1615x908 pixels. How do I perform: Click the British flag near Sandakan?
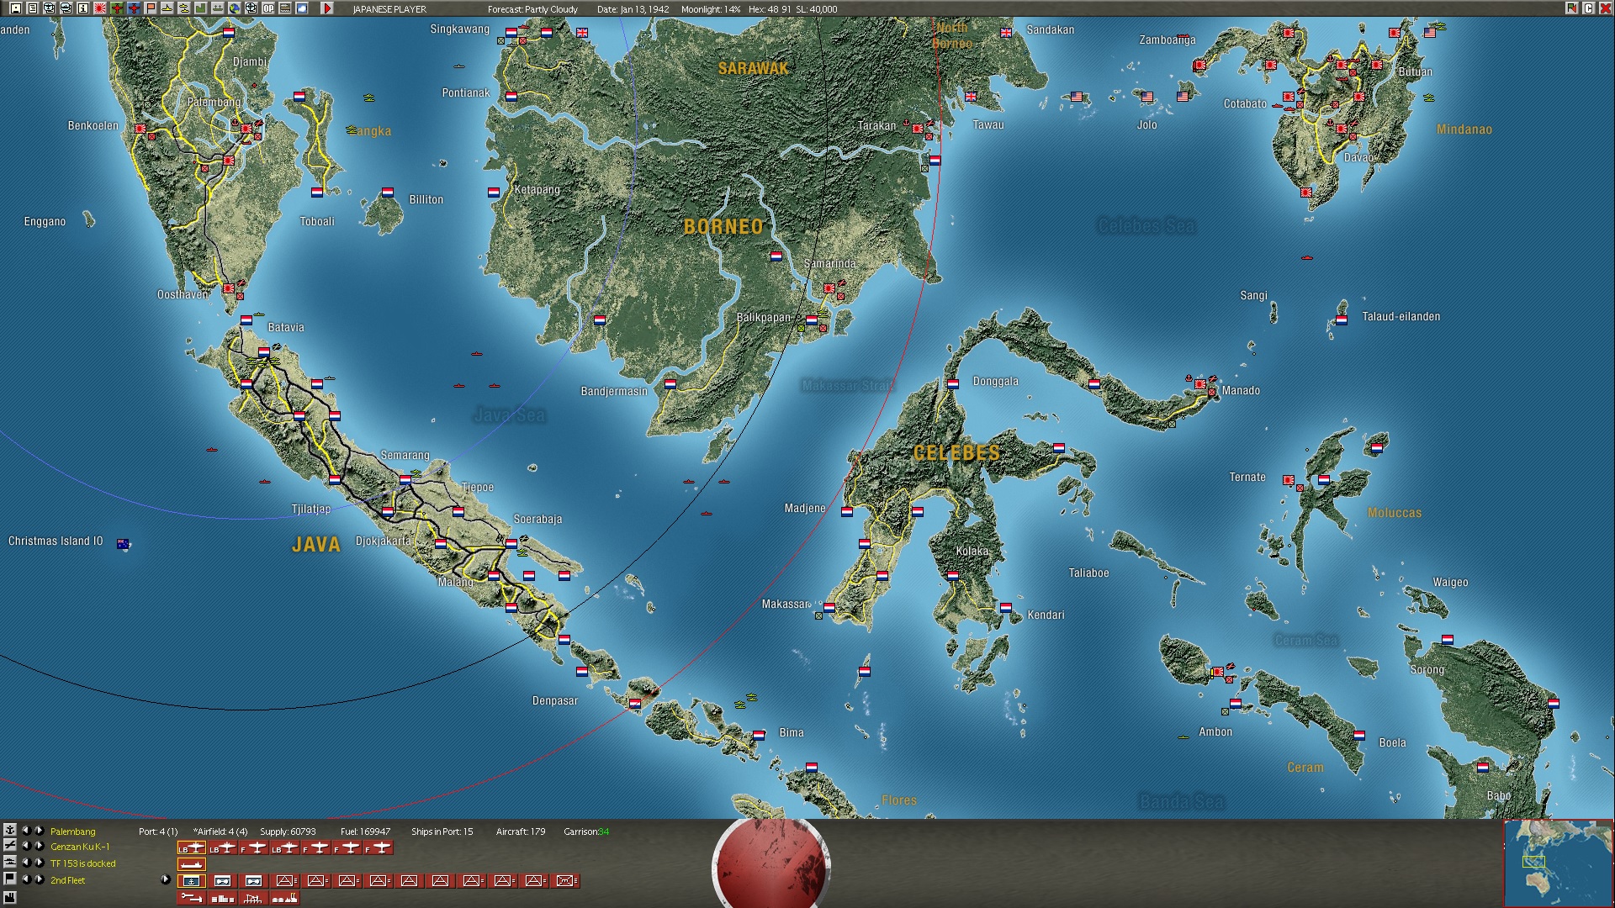(x=1006, y=33)
